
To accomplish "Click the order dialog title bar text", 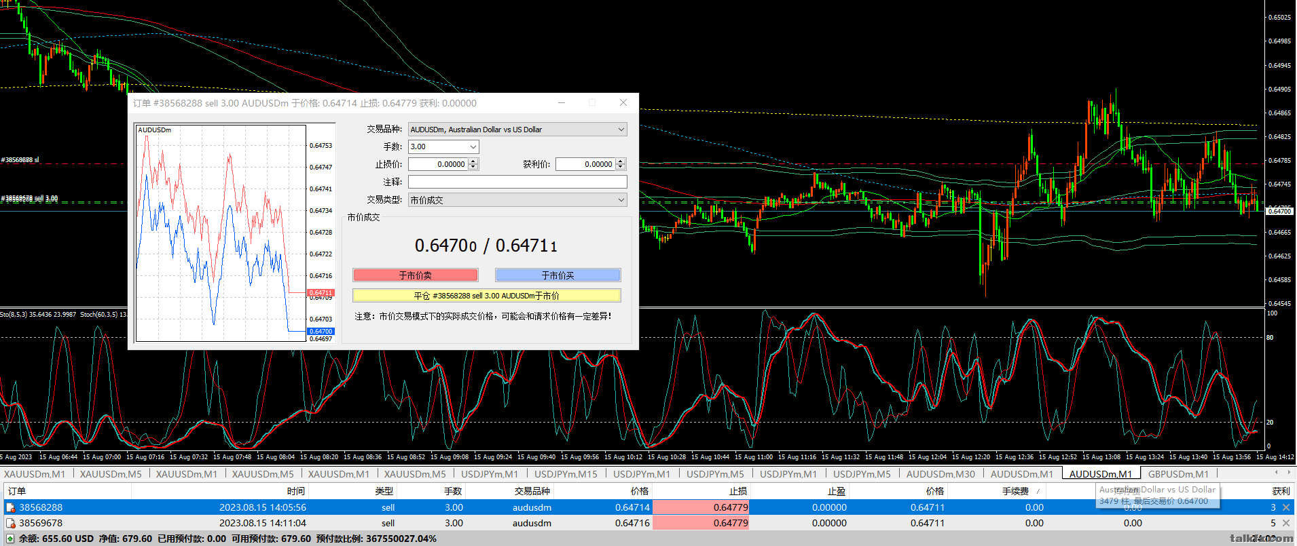I will coord(305,103).
